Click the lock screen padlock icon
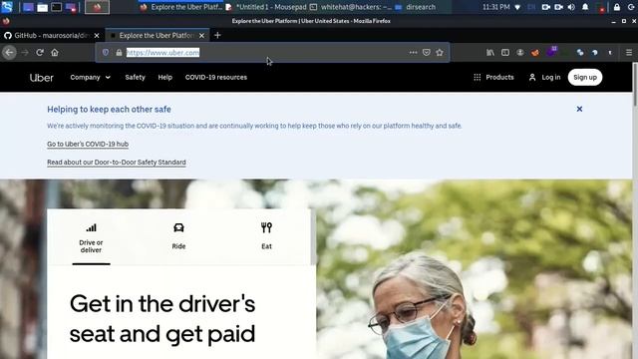 (617, 7)
